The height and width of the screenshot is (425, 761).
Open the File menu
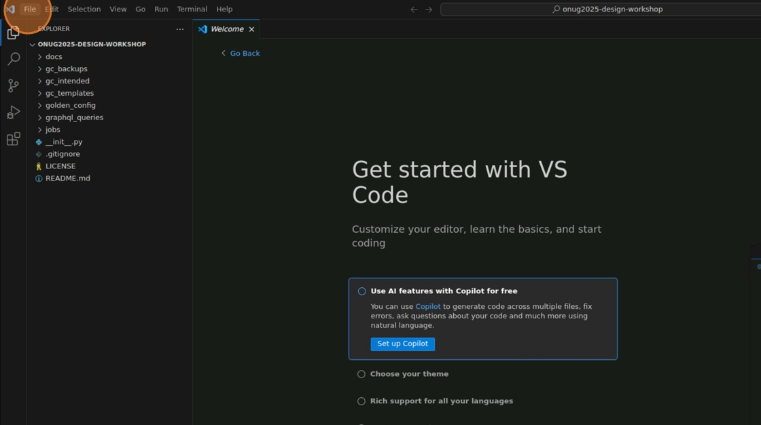click(30, 10)
